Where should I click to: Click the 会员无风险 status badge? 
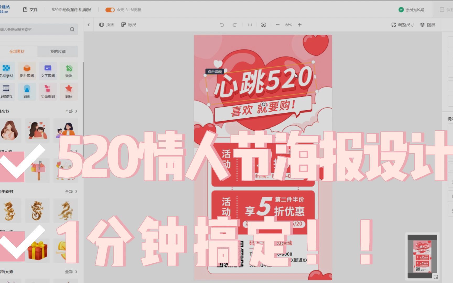click(411, 10)
